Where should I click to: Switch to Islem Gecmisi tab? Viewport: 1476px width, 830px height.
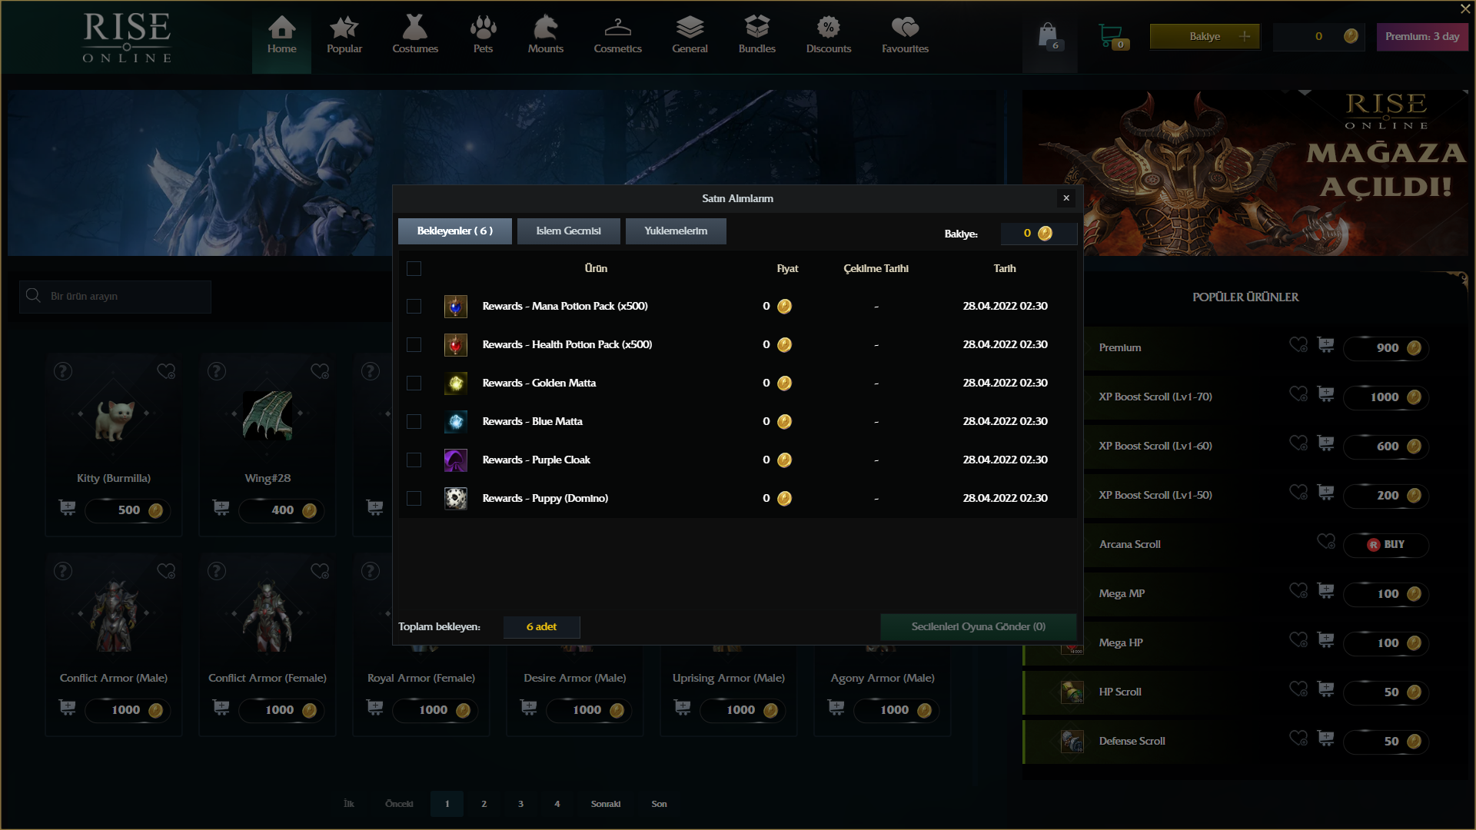pos(568,231)
